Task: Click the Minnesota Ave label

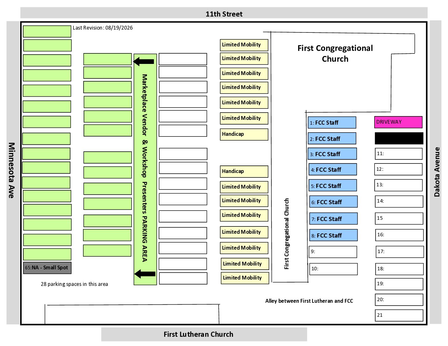Action: pos(11,170)
